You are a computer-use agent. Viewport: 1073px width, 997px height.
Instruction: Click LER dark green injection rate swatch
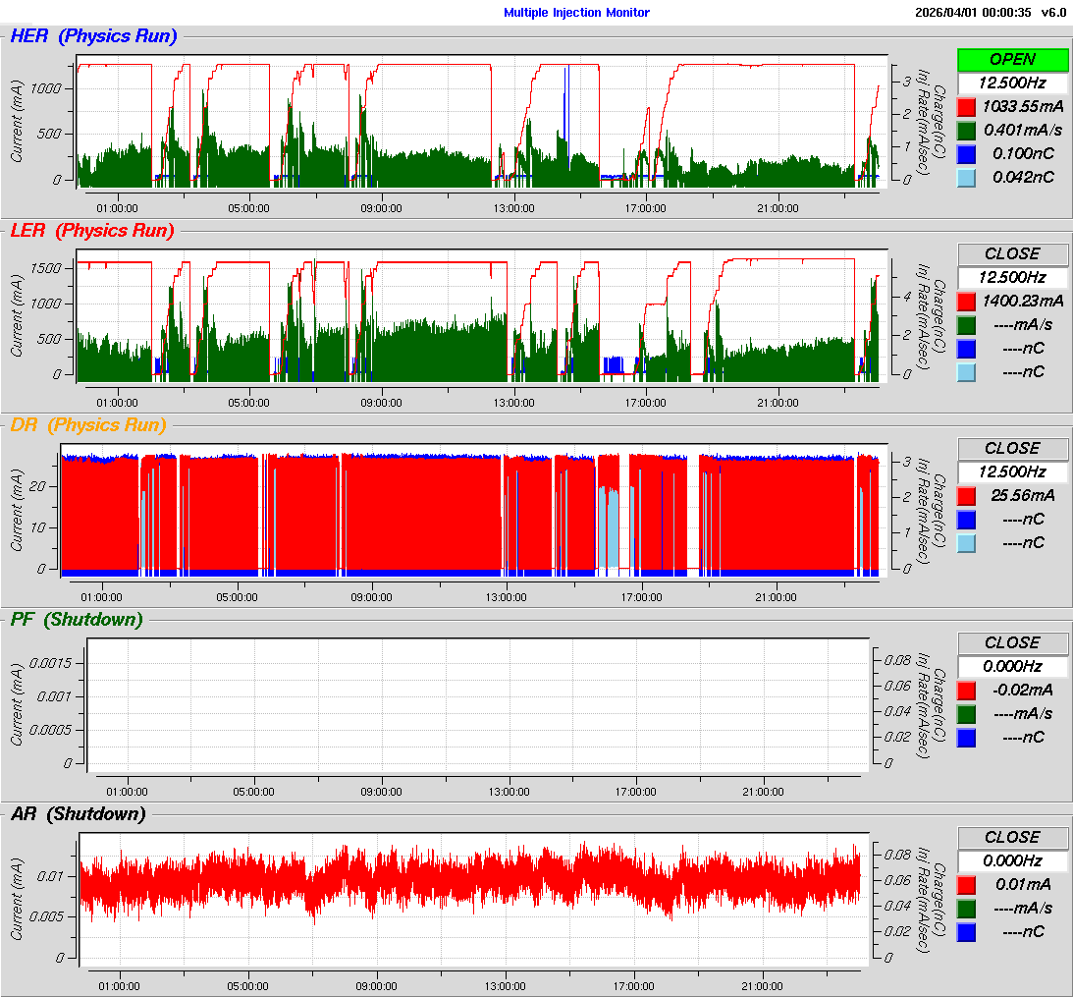967,324
